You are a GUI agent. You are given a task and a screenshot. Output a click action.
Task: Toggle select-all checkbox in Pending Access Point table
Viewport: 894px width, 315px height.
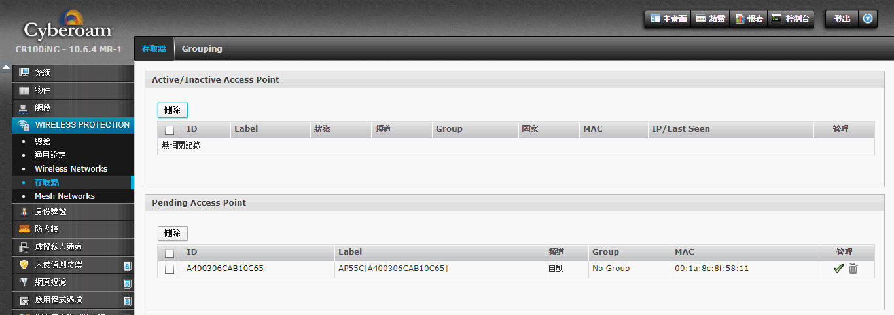(170, 253)
